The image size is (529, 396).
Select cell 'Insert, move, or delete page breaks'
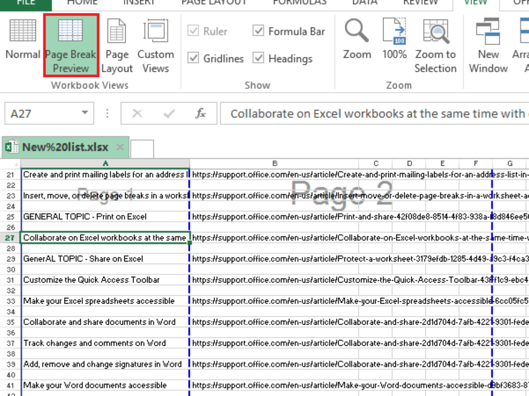(105, 196)
